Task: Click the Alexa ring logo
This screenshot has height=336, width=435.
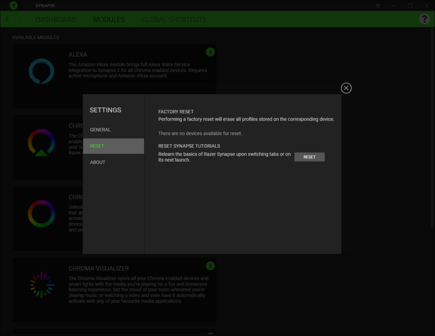Action: 41,71
